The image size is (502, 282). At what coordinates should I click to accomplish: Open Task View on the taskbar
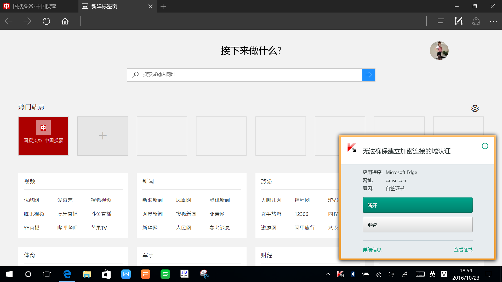47,274
